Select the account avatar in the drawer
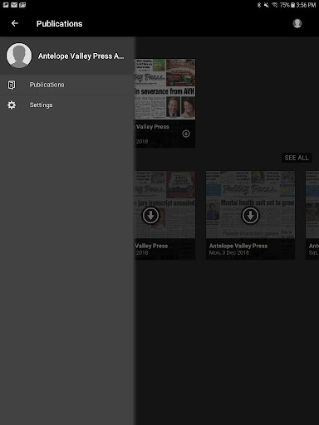 pyautogui.click(x=19, y=56)
